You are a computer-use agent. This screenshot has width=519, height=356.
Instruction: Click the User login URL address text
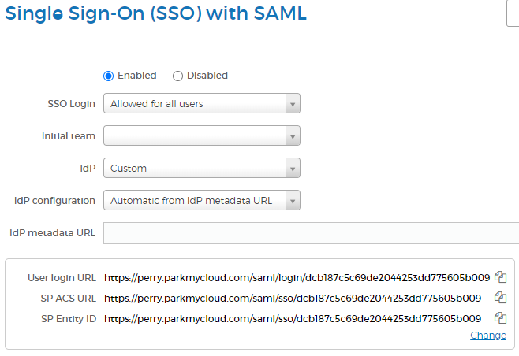click(x=297, y=277)
